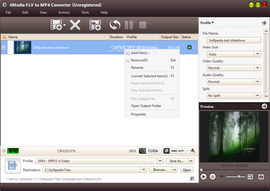Viewport: 270px width, 191px height.
Task: Click the preview clip/effects icon
Action: click(250, 177)
